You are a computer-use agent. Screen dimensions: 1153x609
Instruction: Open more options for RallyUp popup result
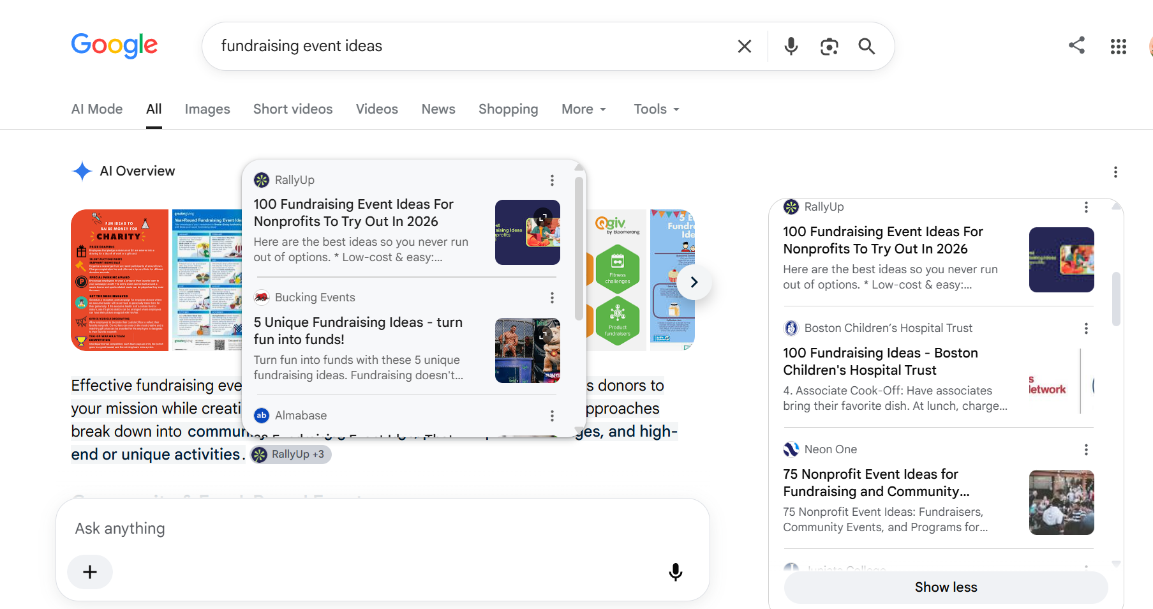(552, 181)
